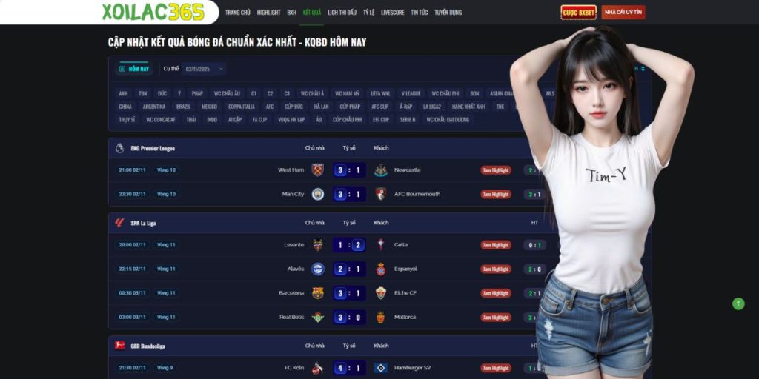Filter results by the Anh league tag
759x379 pixels.
pyautogui.click(x=124, y=93)
